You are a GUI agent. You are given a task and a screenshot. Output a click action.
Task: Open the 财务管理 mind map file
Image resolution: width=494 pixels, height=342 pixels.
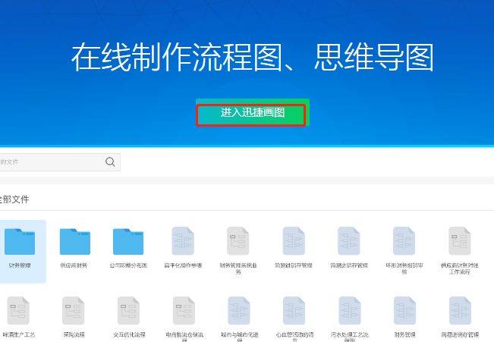[405, 311]
